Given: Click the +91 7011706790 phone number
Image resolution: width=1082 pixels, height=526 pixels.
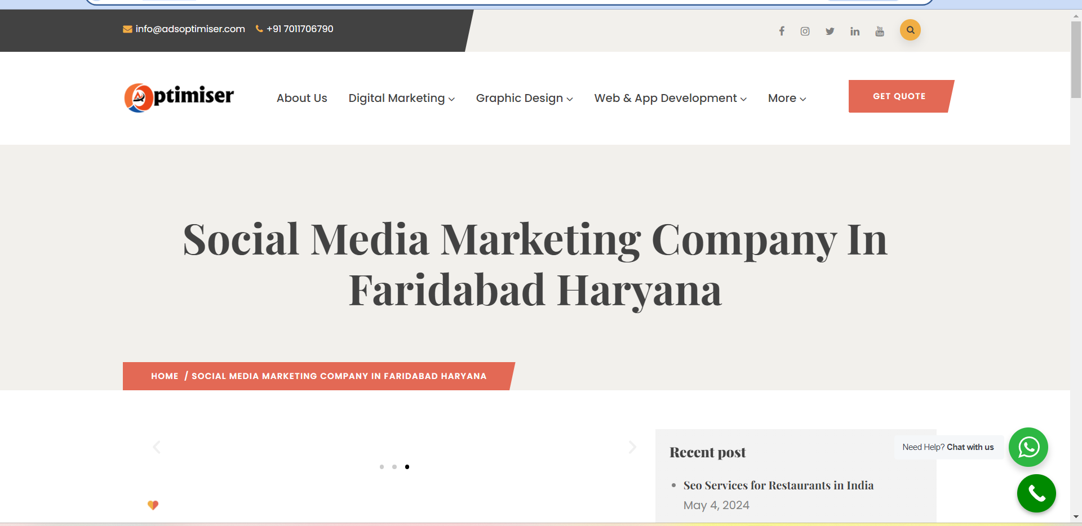Looking at the screenshot, I should pos(300,29).
